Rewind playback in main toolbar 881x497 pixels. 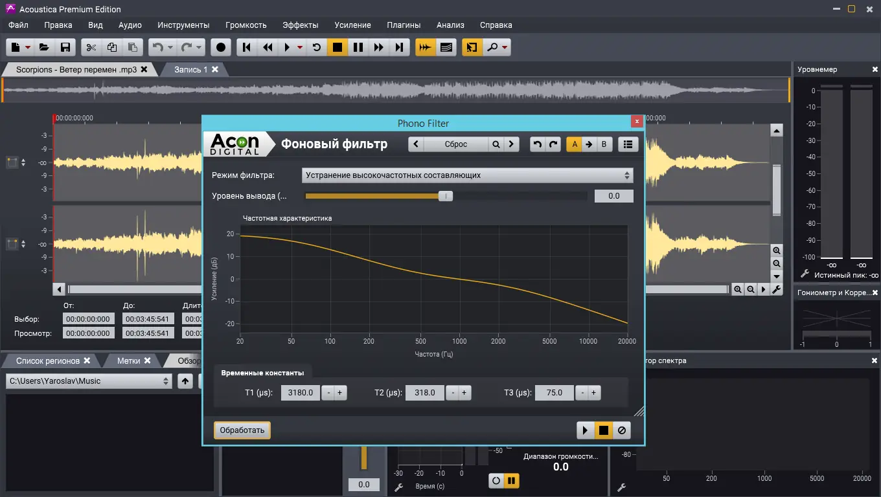point(267,47)
